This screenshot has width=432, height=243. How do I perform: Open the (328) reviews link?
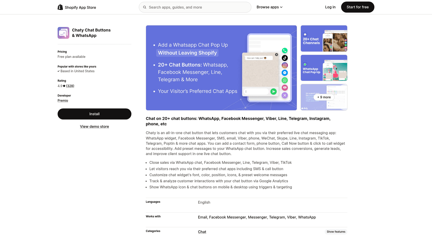(x=70, y=86)
